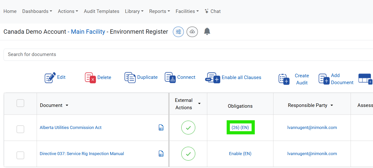
Task: Open the External Actions column dropdown arrow
Action: 199,103
